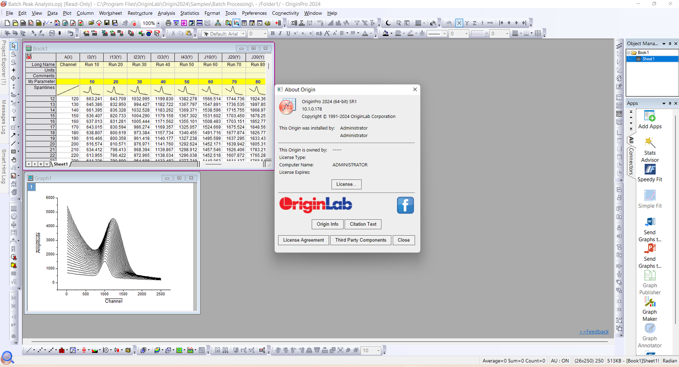Viewport: 679px width, 367px height.
Task: Open the Statistics menu
Action: 190,13
